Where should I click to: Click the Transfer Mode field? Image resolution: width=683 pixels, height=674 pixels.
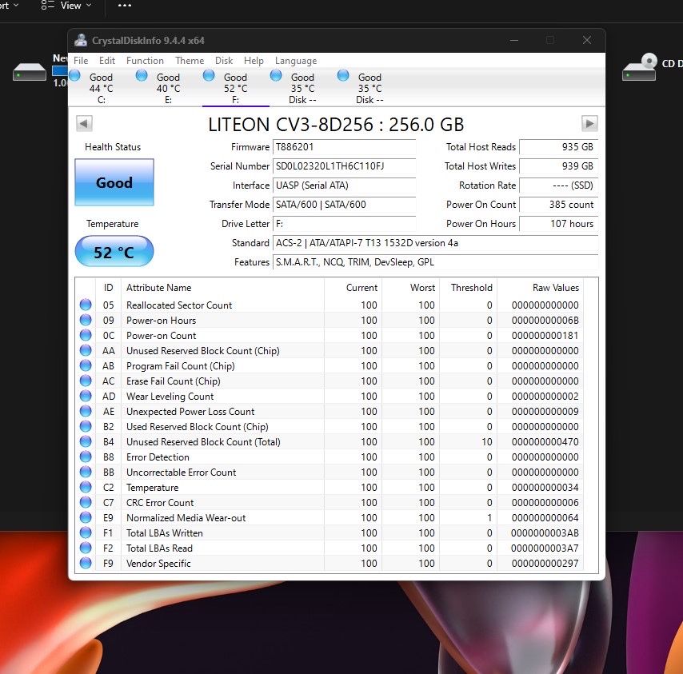click(x=344, y=204)
